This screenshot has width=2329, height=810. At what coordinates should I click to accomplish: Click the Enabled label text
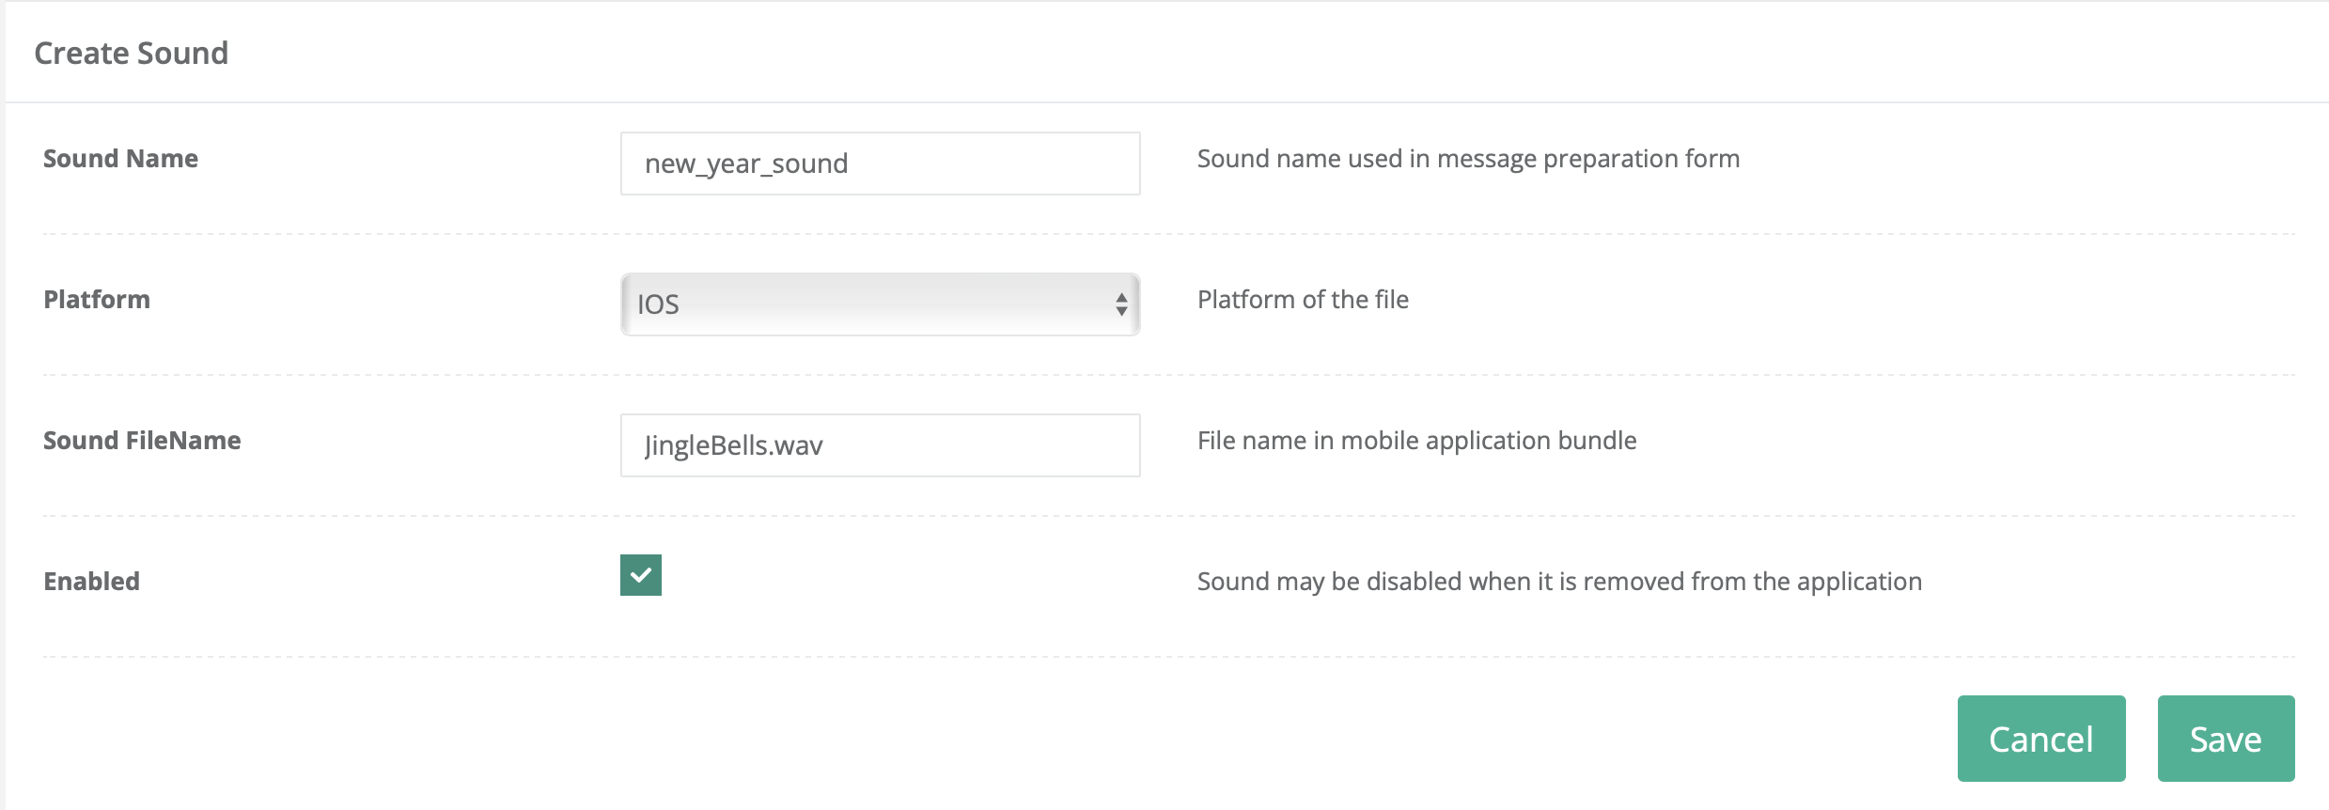point(91,582)
